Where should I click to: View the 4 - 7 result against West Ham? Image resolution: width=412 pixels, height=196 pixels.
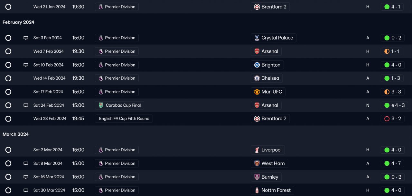tap(392, 164)
